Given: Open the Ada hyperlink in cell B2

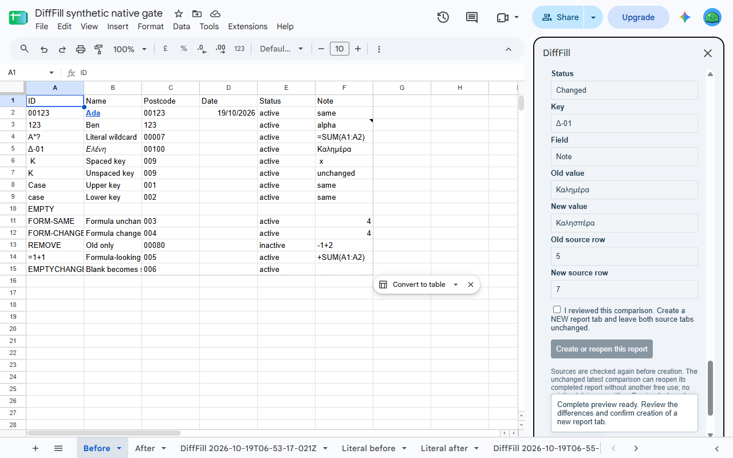Looking at the screenshot, I should pyautogui.click(x=93, y=113).
